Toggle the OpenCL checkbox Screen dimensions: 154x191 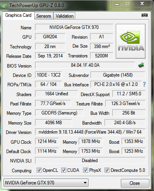click(x=39, y=170)
